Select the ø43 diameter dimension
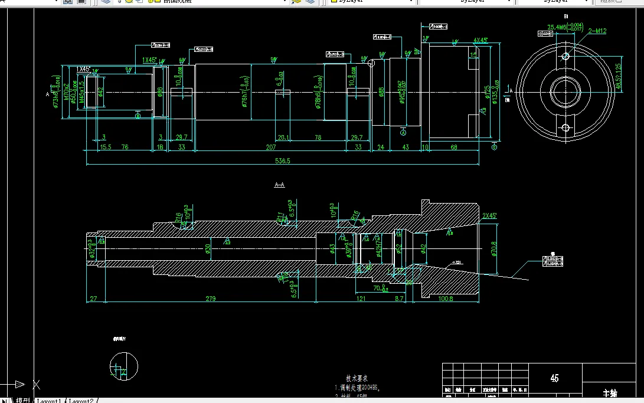Image resolution: width=644 pixels, height=403 pixels. tap(332, 248)
